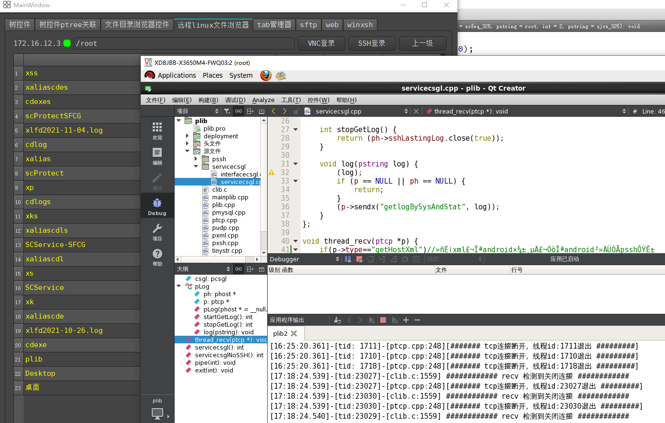The height and width of the screenshot is (423, 665).
Task: Expand the deployment node in plib tree
Action: [x=187, y=136]
